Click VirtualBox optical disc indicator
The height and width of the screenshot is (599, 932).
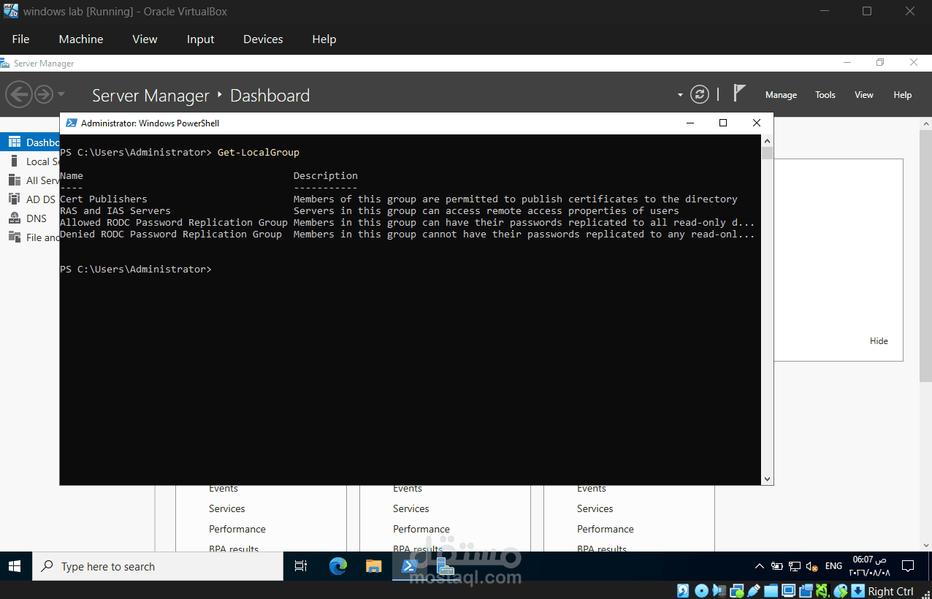pos(702,591)
